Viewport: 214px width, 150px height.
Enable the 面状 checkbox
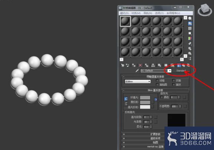tap(174, 85)
